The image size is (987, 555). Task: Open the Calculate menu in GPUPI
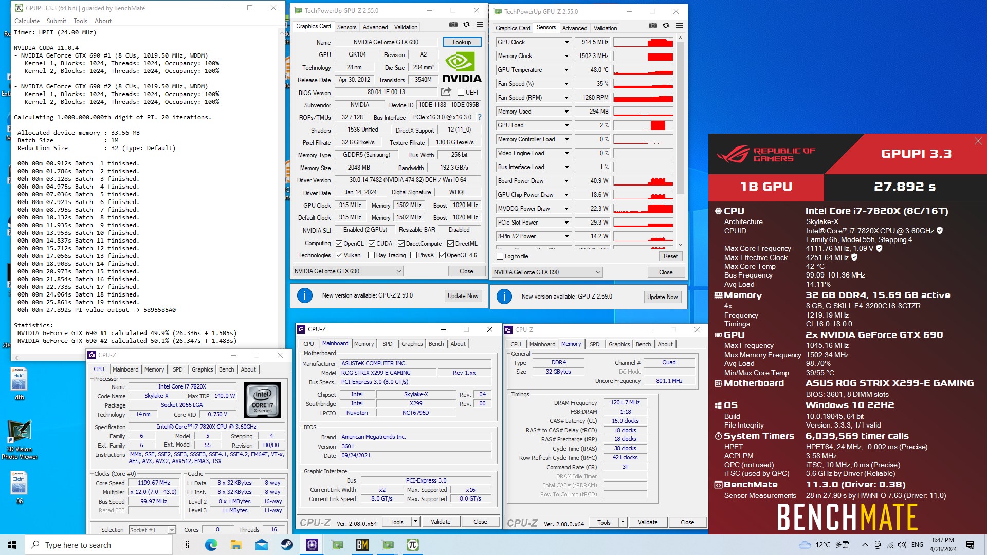(27, 21)
